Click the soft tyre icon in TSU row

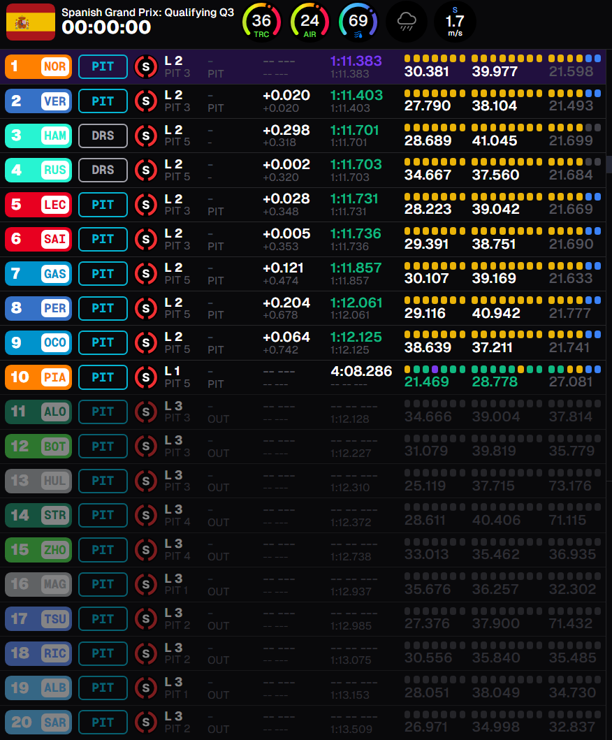coord(146,618)
